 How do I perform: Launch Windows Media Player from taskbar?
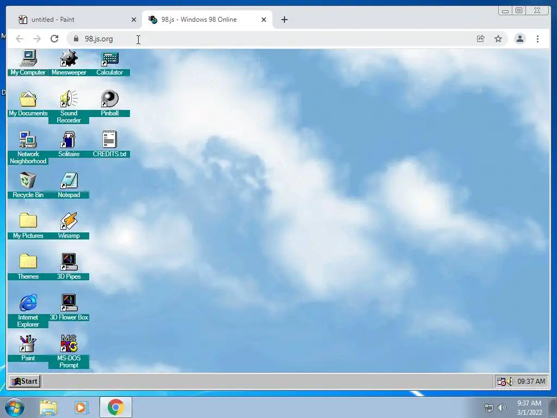81,408
